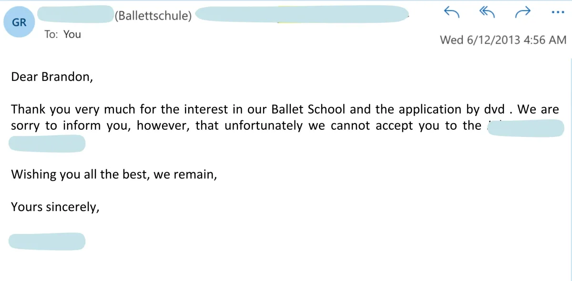Screen dimensions: 572x281
Task: Click the "Wishing you all the best" line
Action: (x=114, y=174)
